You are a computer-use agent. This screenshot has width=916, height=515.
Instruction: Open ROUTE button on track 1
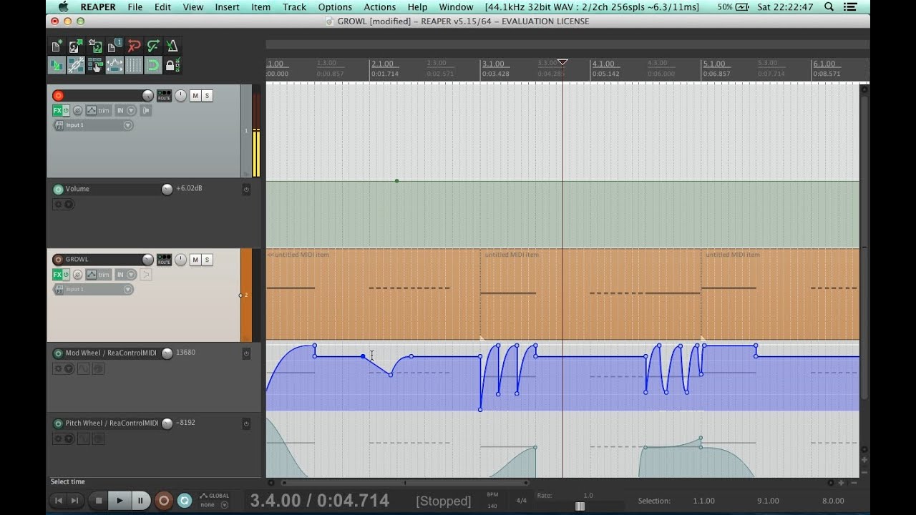[165, 96]
